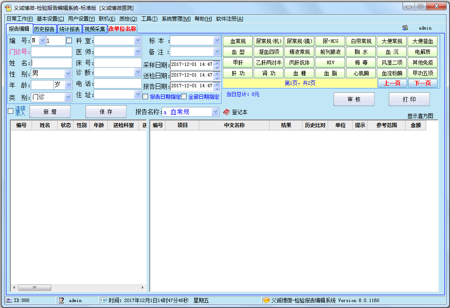Click into the 姓名 input field
Image resolution: width=450 pixels, height=308 pixels.
[52, 63]
